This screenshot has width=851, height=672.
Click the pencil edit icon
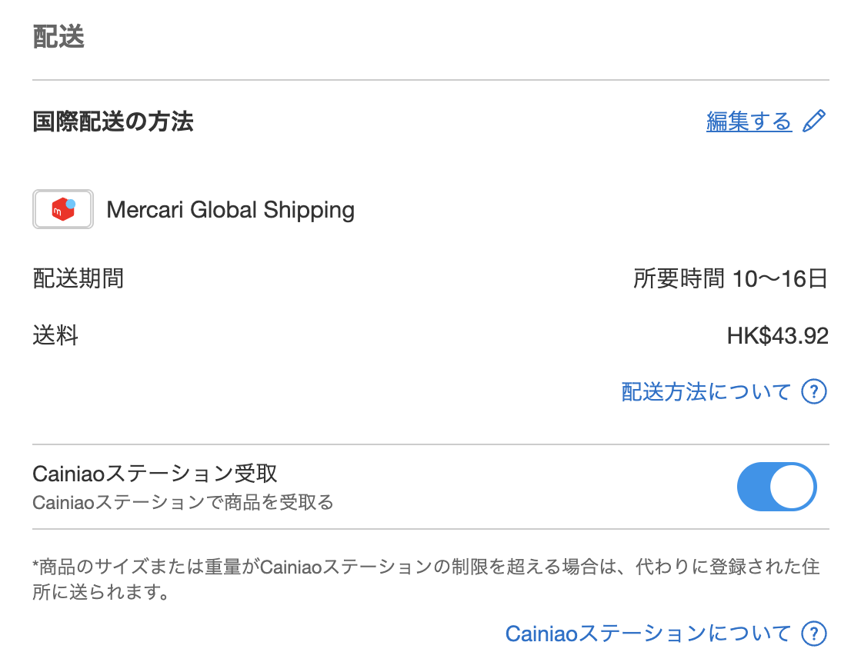click(x=814, y=121)
